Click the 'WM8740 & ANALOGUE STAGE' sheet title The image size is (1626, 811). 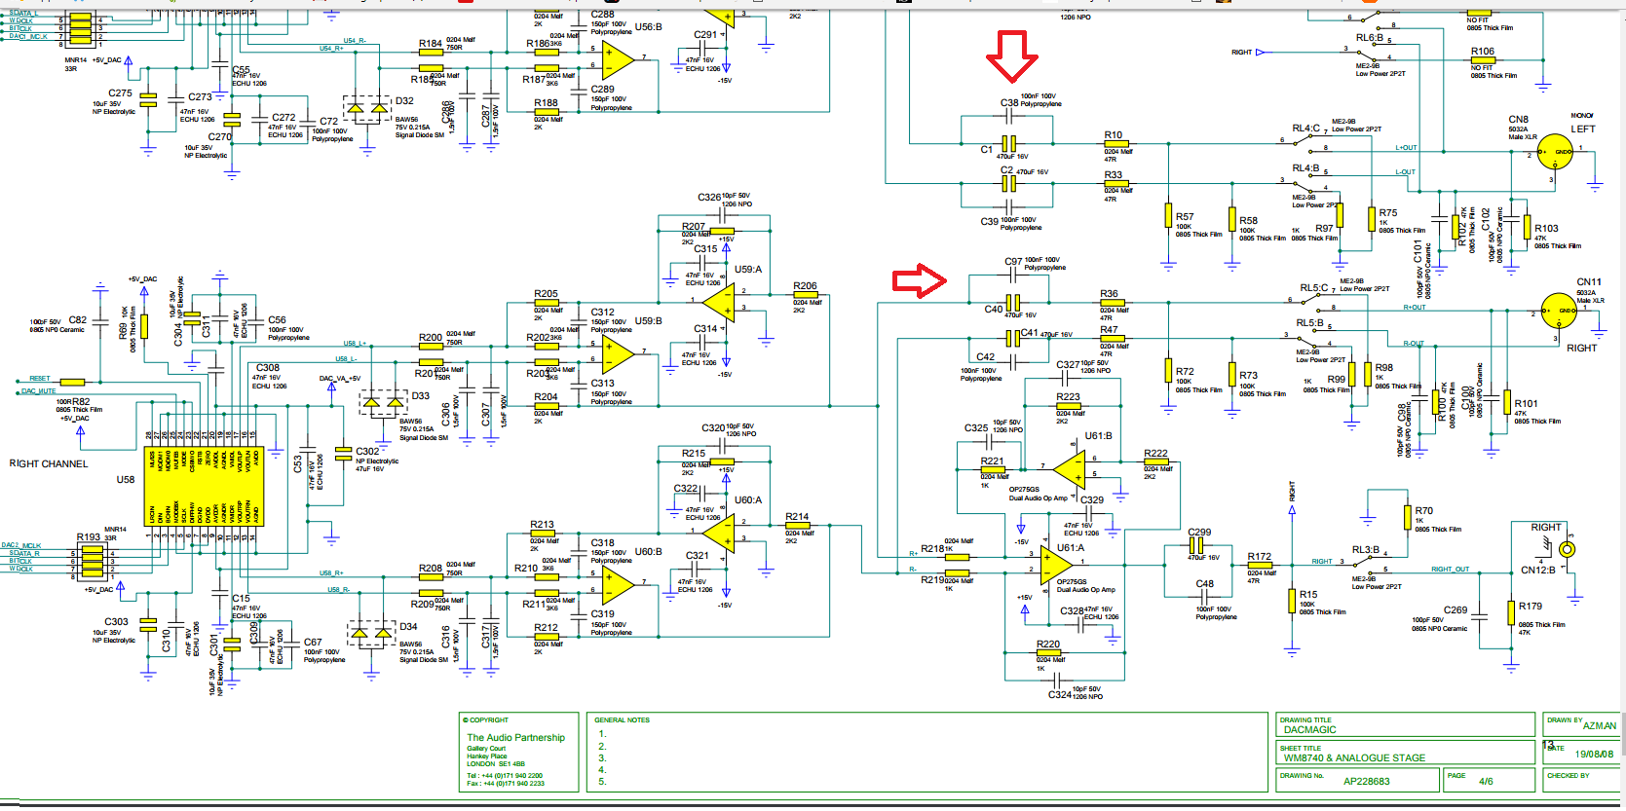(x=1354, y=757)
